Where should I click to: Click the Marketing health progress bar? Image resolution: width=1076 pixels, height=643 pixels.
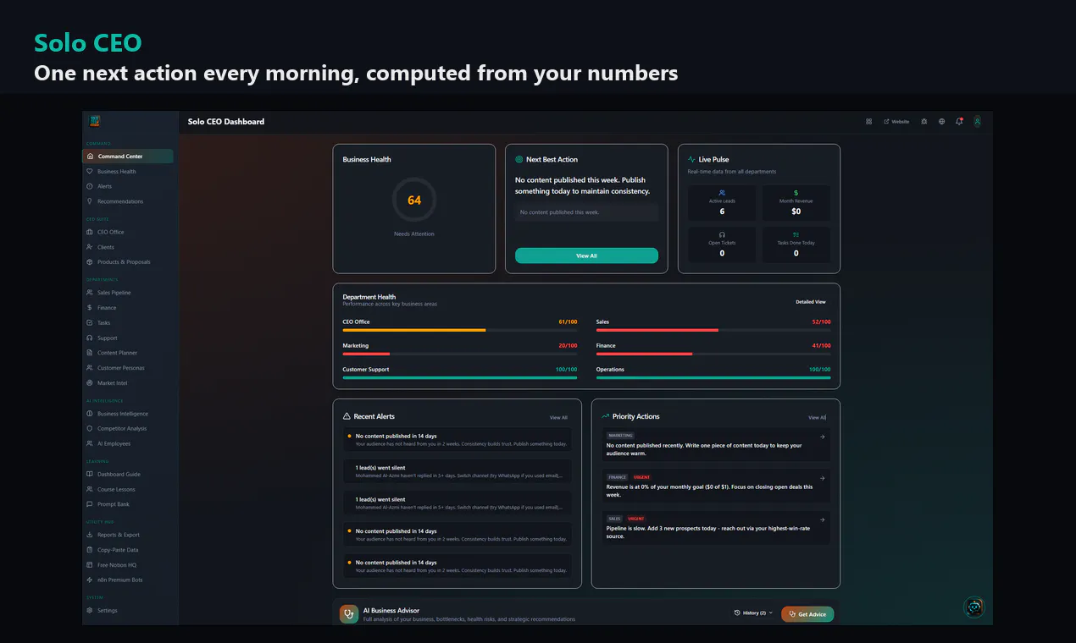click(x=459, y=354)
